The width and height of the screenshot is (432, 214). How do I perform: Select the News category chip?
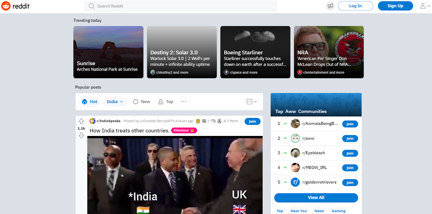(319, 211)
